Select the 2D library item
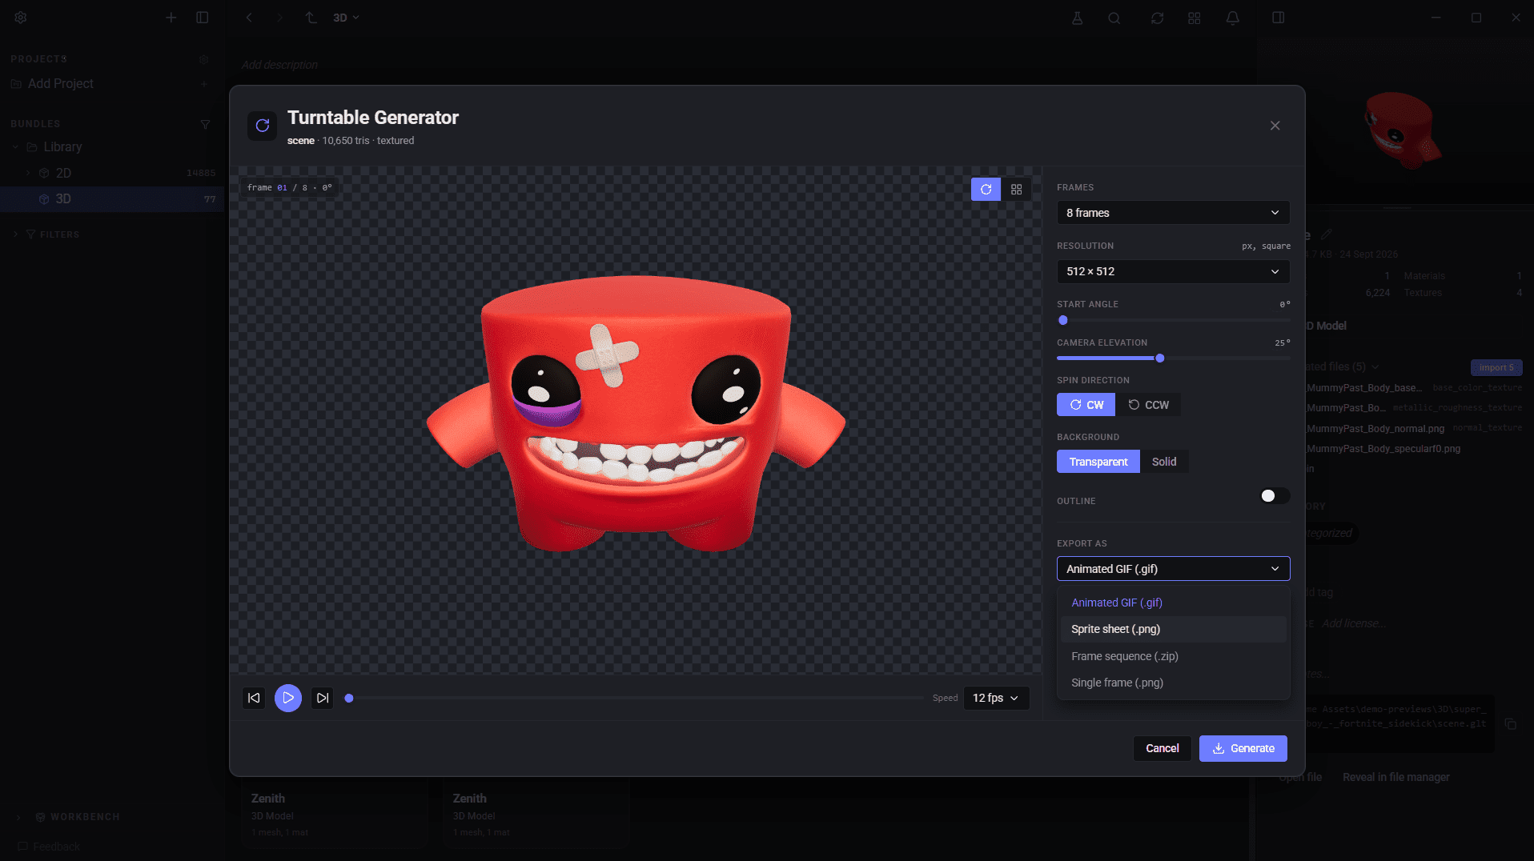Viewport: 1534px width, 861px height. point(112,173)
